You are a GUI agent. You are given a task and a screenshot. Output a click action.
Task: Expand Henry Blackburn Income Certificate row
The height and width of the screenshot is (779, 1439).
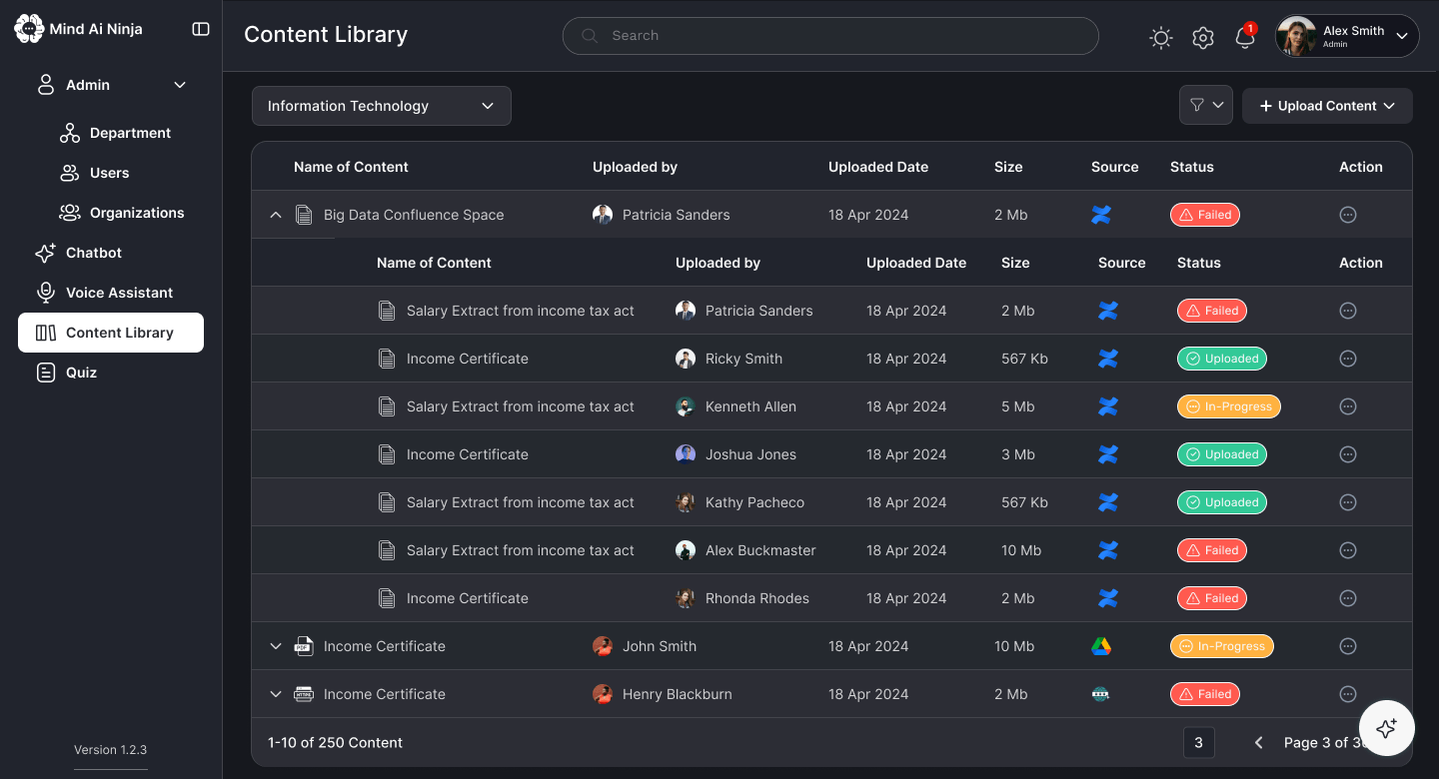(276, 694)
